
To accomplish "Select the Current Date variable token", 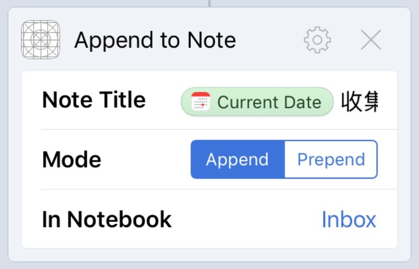I will [257, 102].
